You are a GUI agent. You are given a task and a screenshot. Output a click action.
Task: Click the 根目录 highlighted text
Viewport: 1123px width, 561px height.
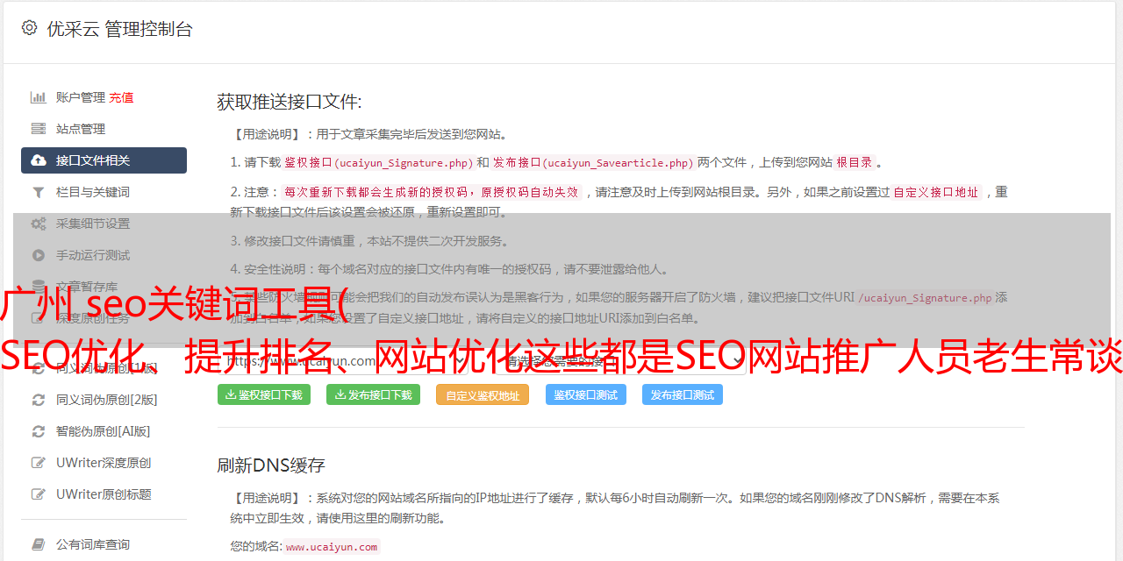point(855,162)
